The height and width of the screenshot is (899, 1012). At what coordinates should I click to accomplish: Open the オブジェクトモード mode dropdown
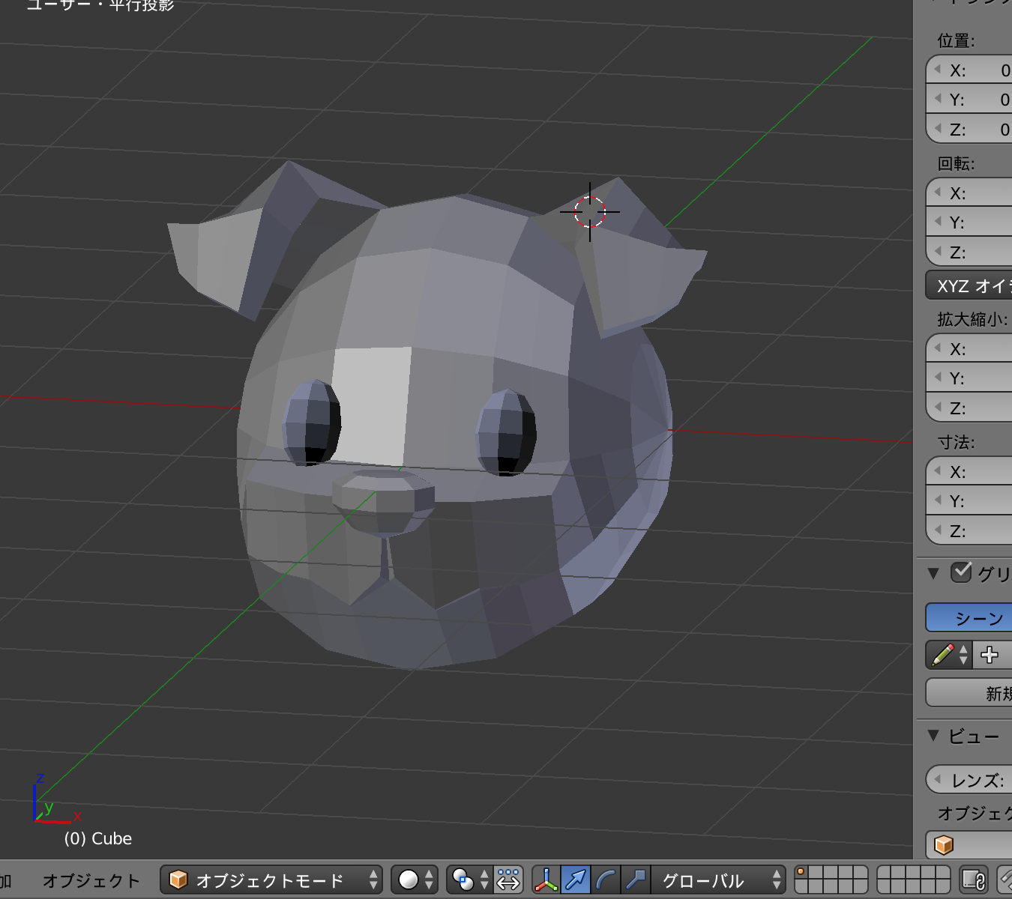[271, 880]
